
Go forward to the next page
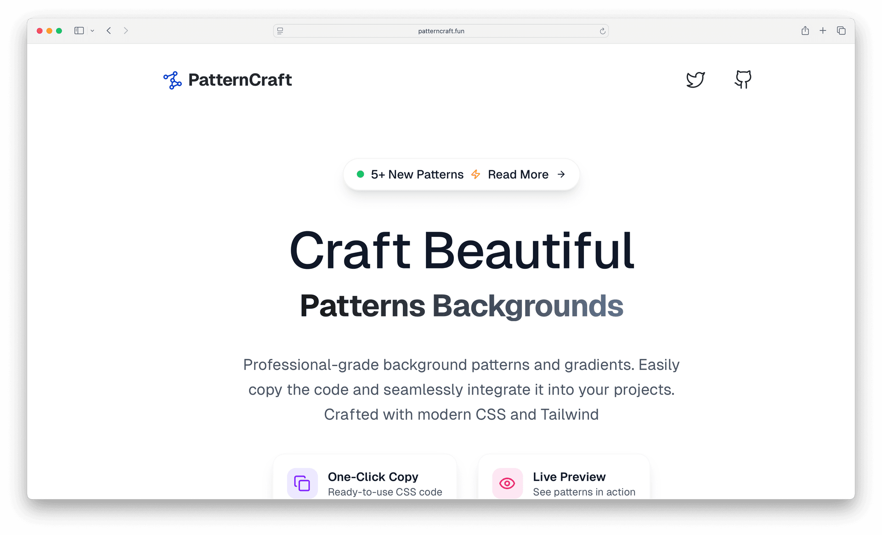click(x=126, y=31)
